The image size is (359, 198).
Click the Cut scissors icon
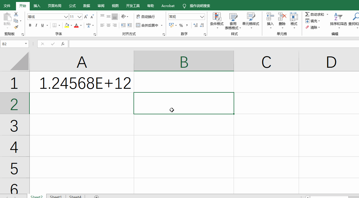[x=16, y=14]
